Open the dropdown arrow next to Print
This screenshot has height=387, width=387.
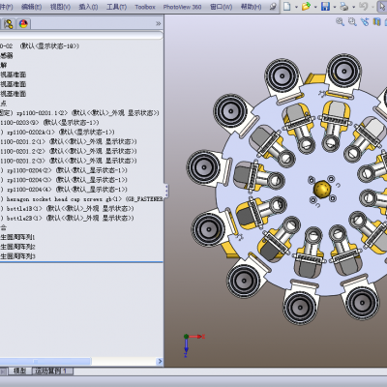click(x=354, y=7)
